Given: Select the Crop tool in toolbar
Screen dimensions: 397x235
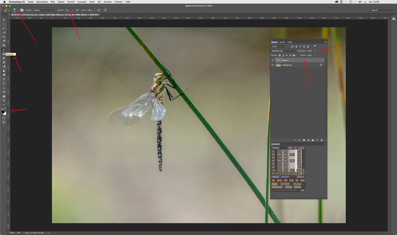Looking at the screenshot, I should [x=4, y=37].
